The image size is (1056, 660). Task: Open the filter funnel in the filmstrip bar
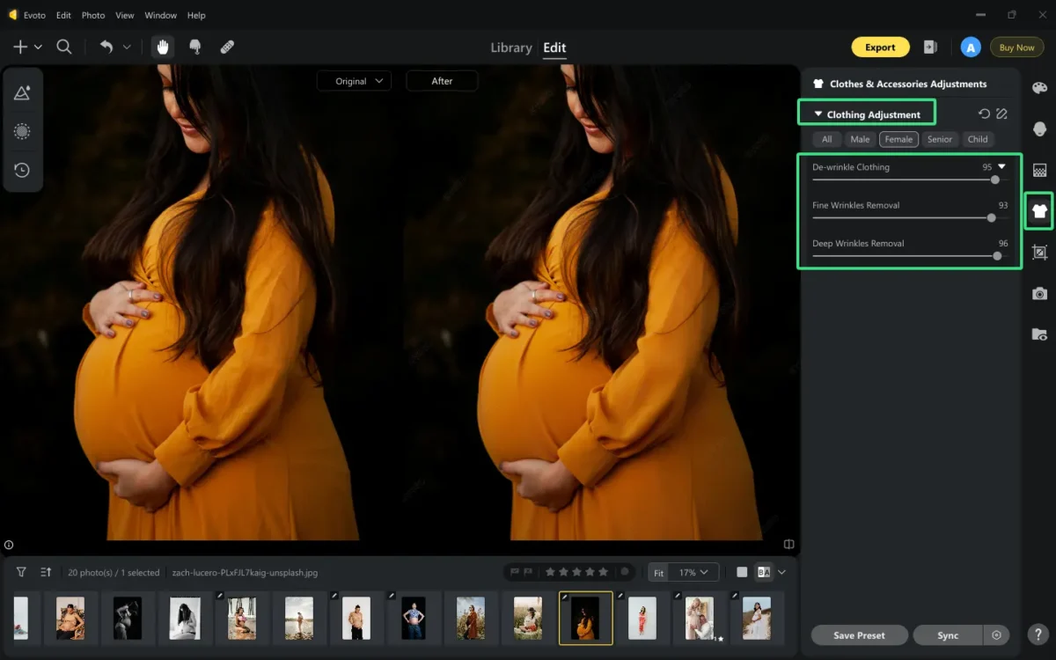pyautogui.click(x=21, y=572)
